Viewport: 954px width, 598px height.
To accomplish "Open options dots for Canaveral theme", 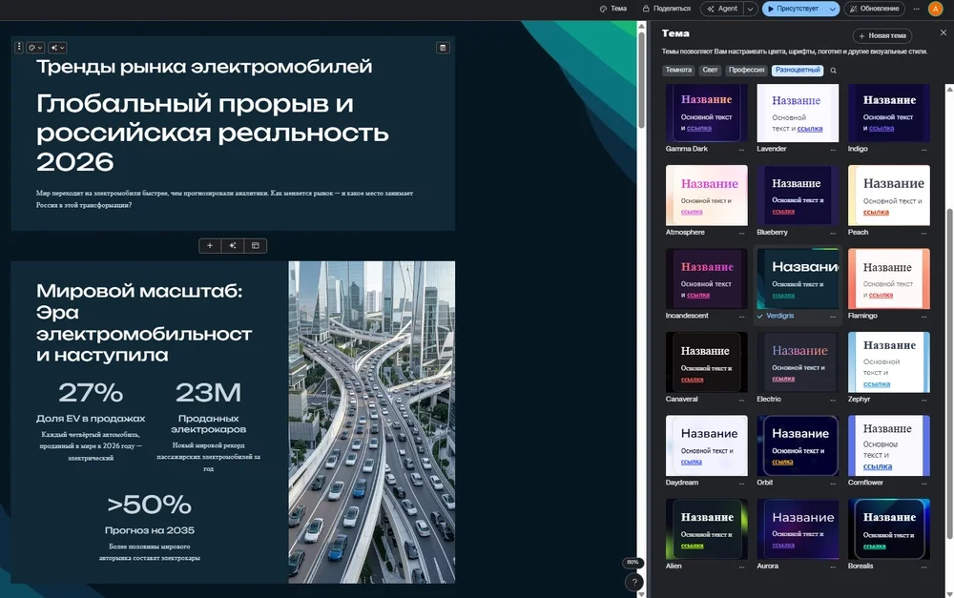I will [x=741, y=399].
